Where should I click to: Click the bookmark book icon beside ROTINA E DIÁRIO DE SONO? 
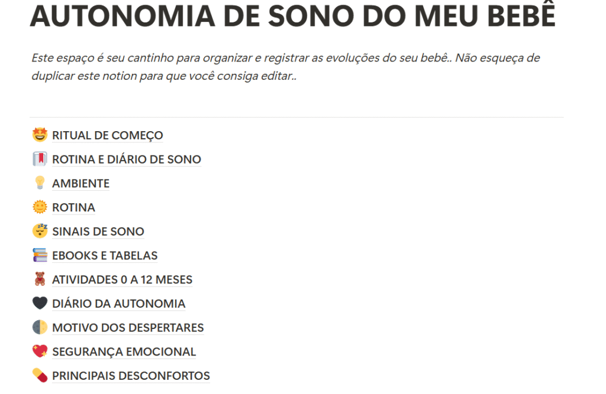[x=40, y=159]
